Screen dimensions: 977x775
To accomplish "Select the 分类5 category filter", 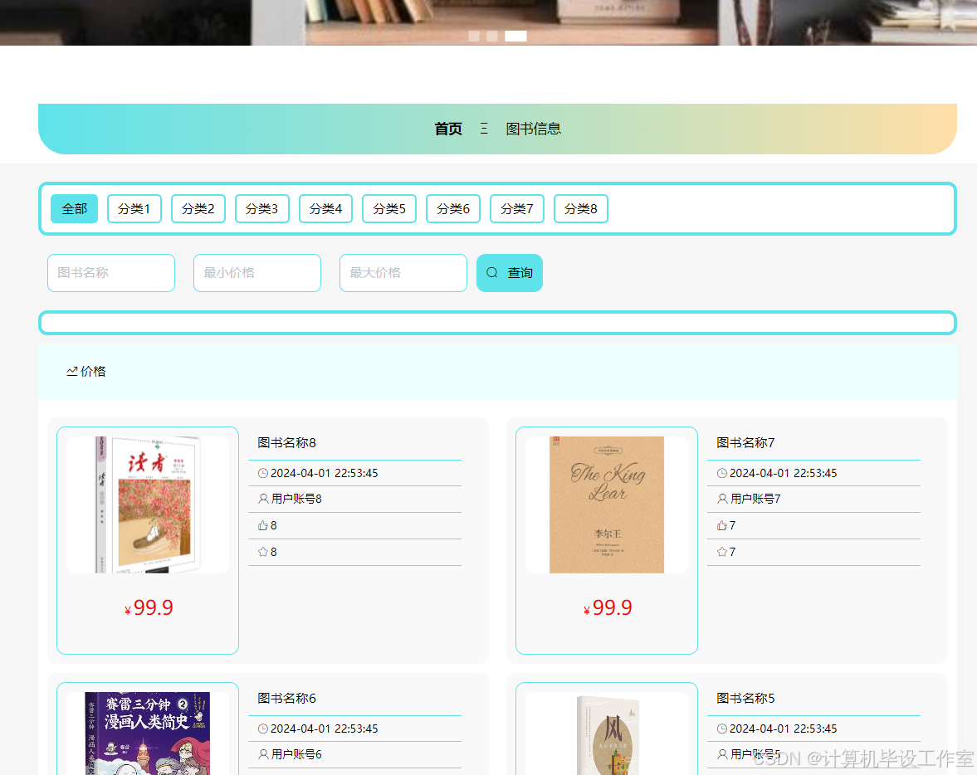I will pos(389,209).
